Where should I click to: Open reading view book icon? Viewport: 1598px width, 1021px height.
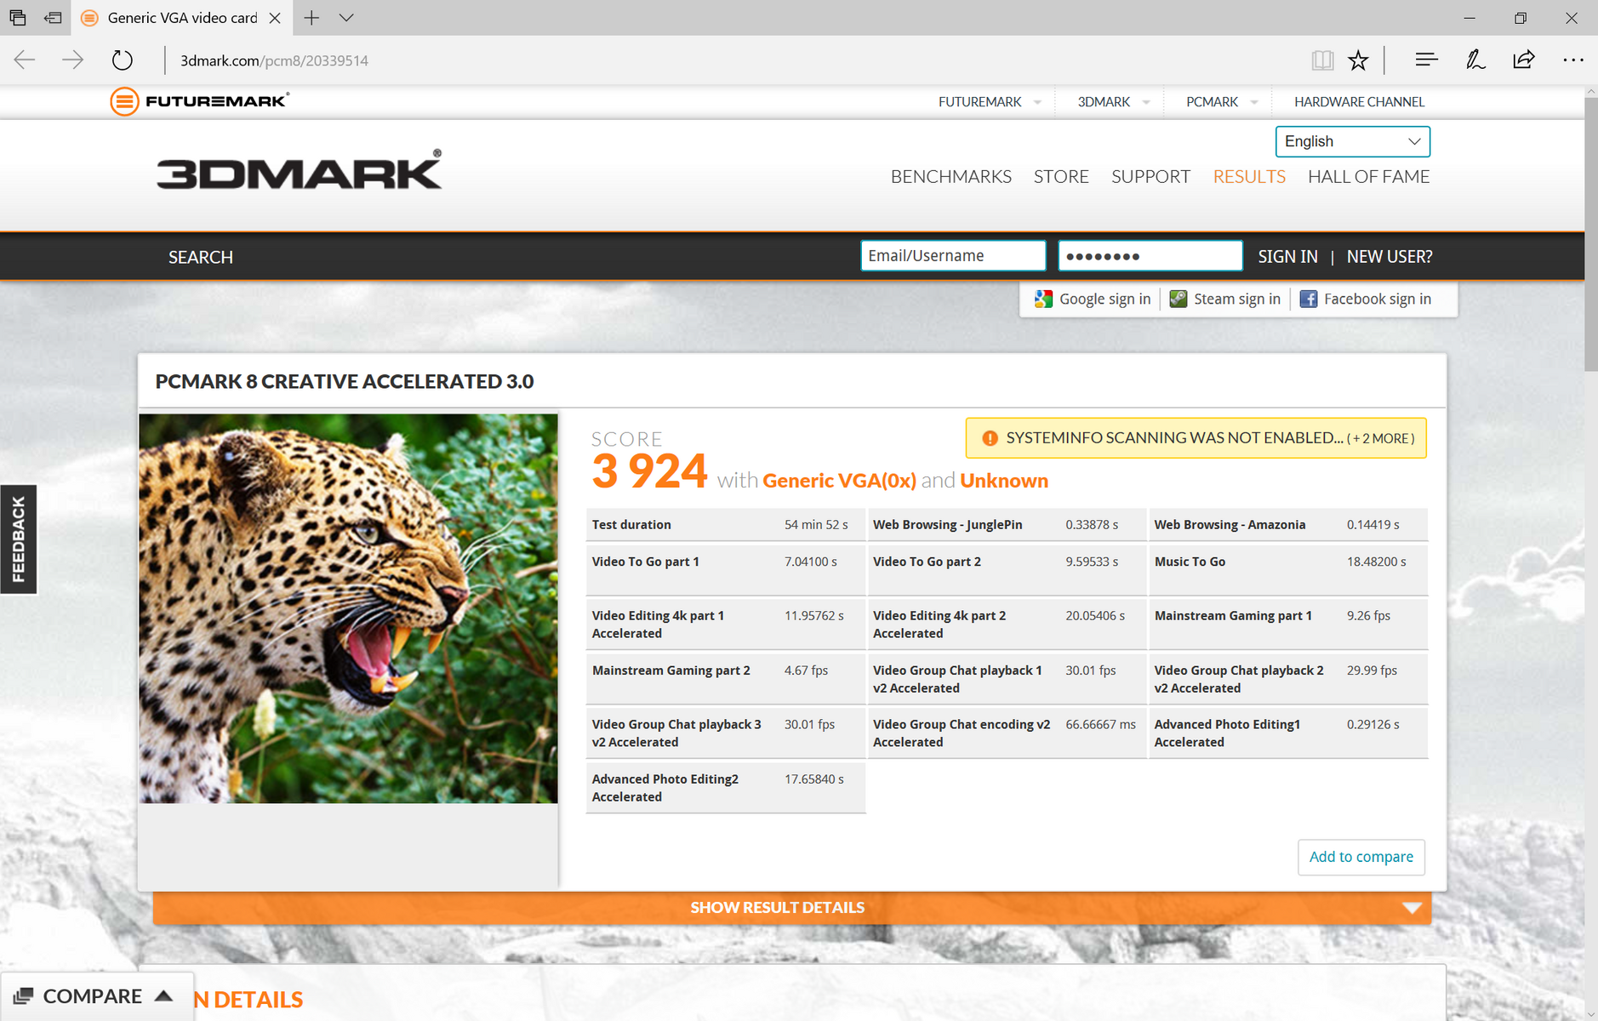tap(1322, 60)
